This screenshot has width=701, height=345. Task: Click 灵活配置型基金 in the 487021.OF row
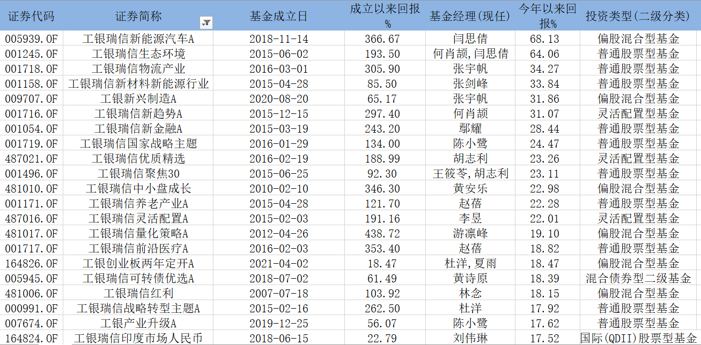639,159
